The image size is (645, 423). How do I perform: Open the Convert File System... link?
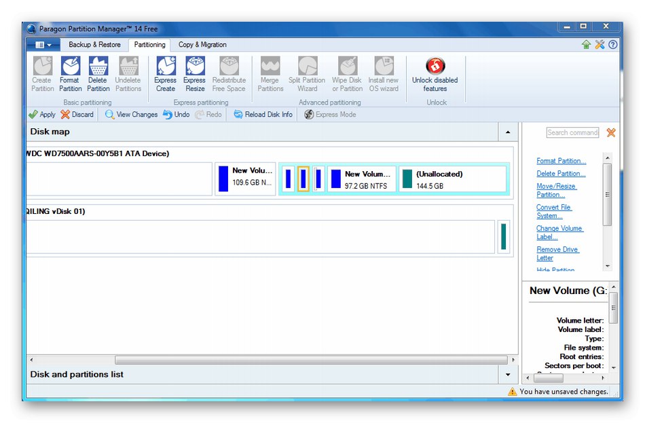click(553, 212)
